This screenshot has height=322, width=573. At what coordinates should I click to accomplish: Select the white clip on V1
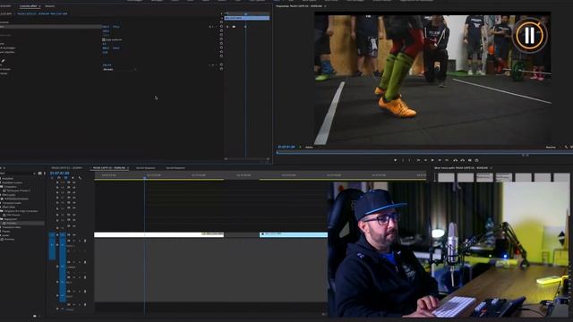[x=159, y=234]
